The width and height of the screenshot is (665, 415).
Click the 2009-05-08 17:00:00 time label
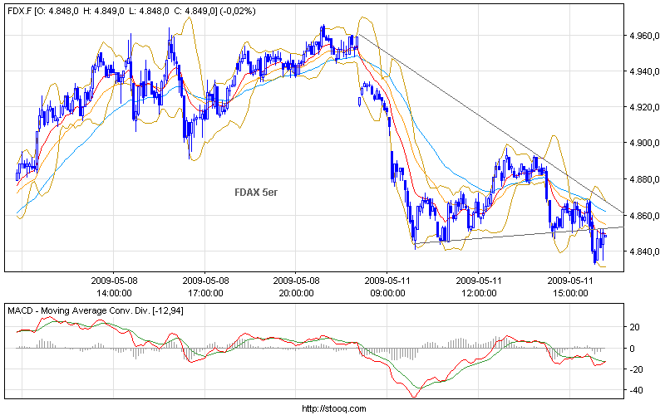click(205, 286)
